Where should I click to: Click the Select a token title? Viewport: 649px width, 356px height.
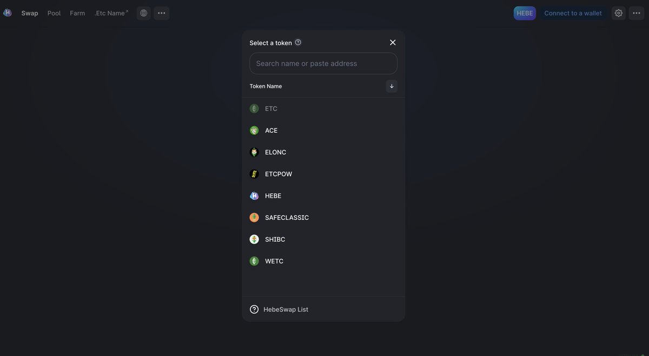(x=270, y=43)
